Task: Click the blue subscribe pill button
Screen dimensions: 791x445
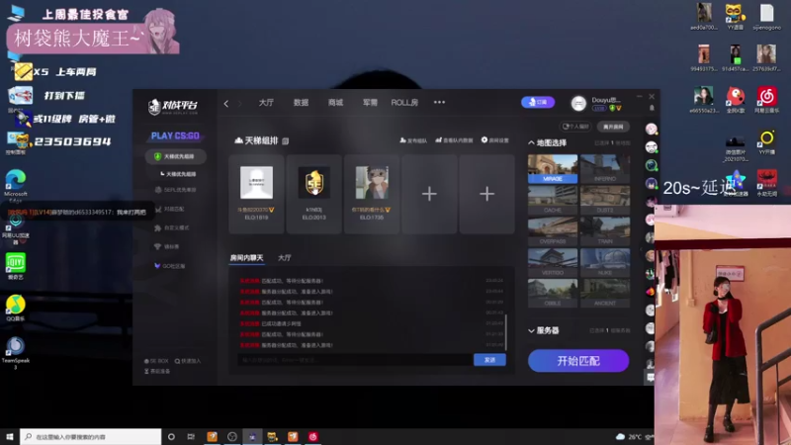Action: click(538, 102)
